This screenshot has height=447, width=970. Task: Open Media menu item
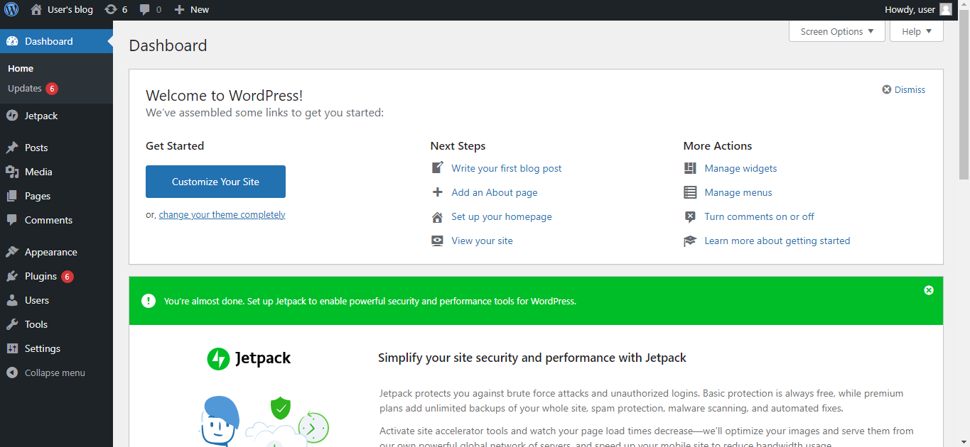[x=56, y=172]
